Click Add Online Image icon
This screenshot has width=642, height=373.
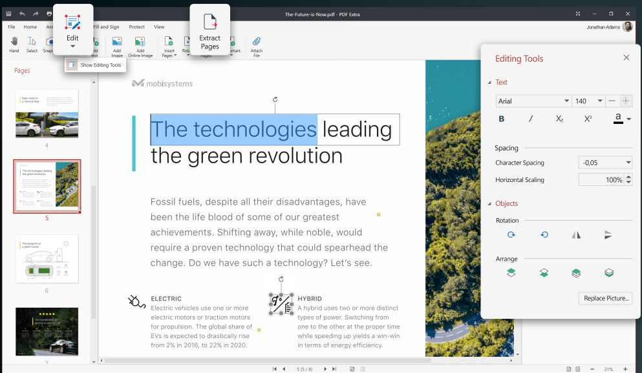click(140, 43)
